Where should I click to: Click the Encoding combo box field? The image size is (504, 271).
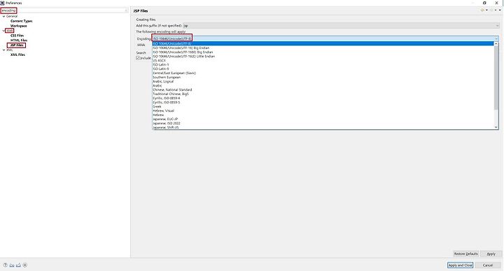click(325, 38)
